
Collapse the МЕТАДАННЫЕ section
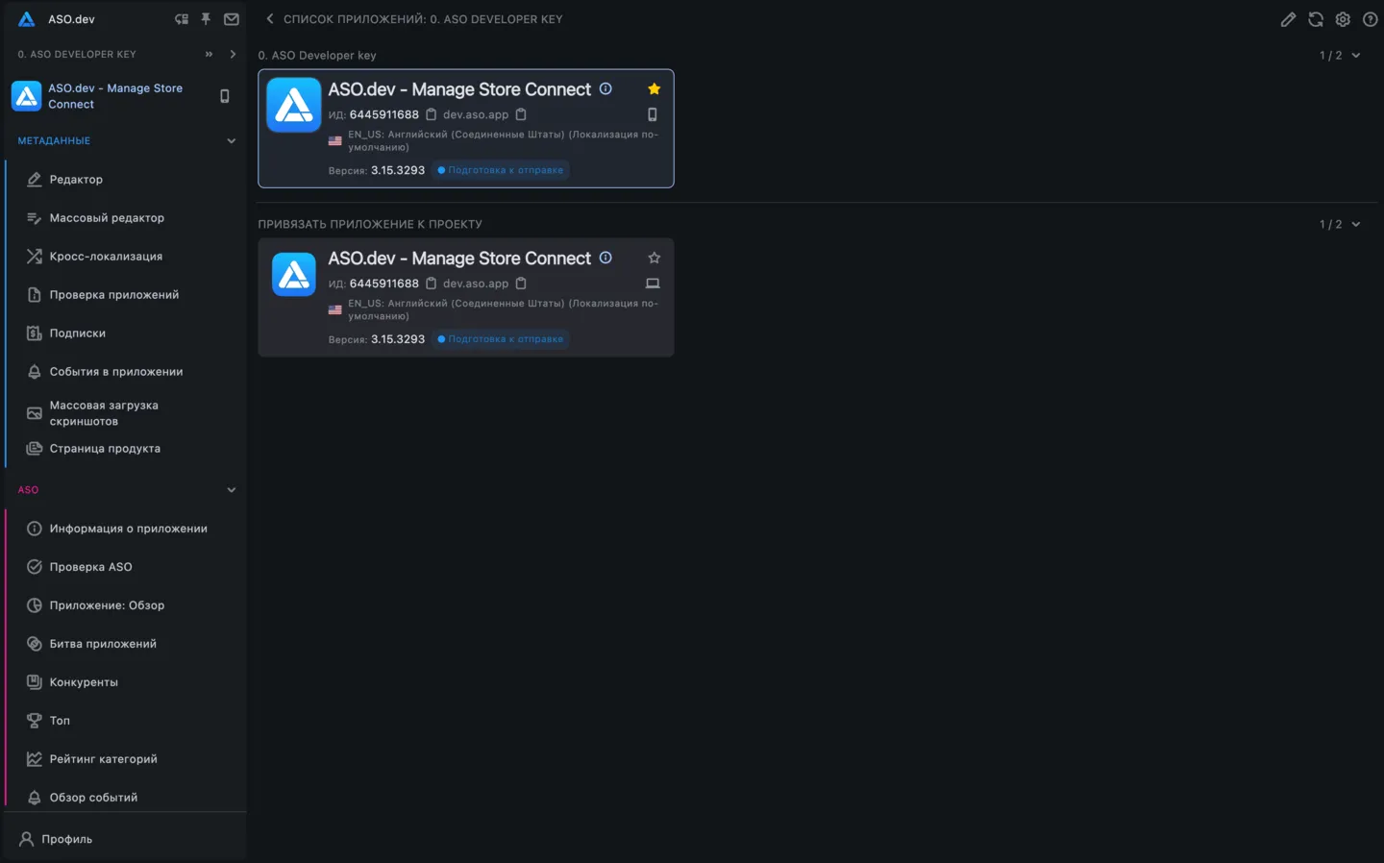pyautogui.click(x=231, y=141)
